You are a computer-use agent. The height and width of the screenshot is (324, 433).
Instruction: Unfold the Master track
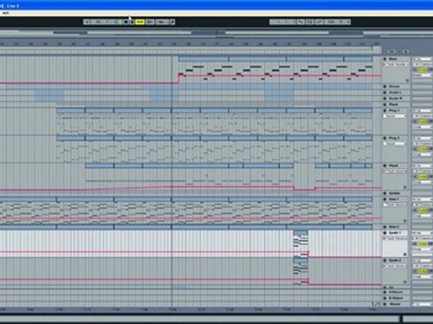pyautogui.click(x=385, y=304)
